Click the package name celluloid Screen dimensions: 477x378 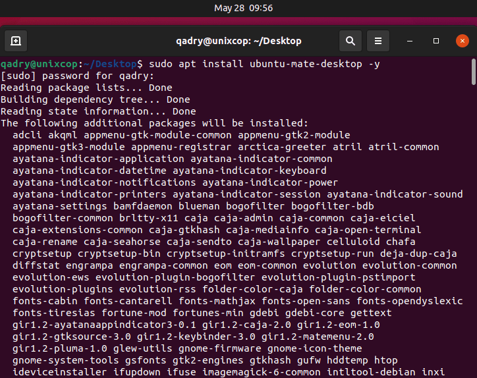click(353, 242)
